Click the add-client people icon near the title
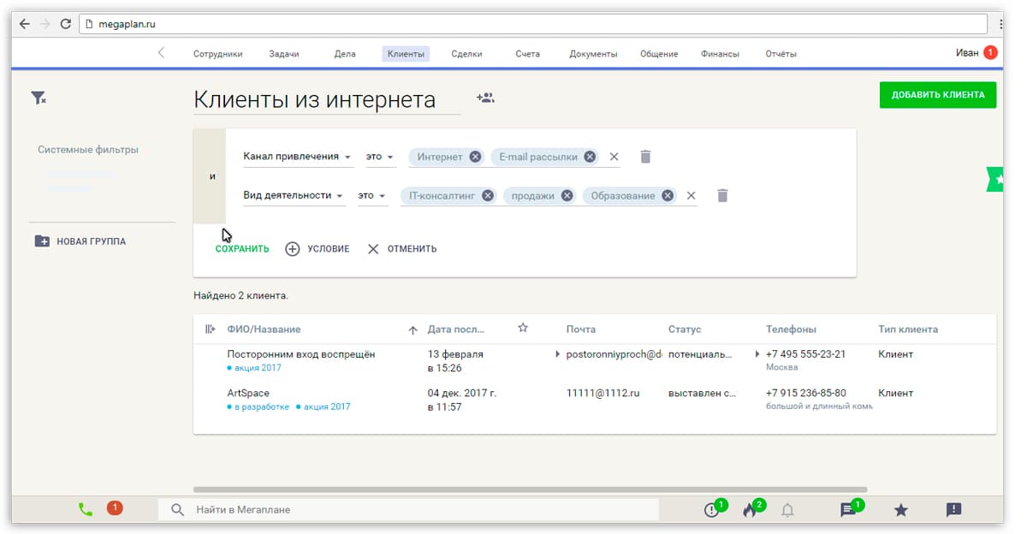This screenshot has height=534, width=1027. 484,98
